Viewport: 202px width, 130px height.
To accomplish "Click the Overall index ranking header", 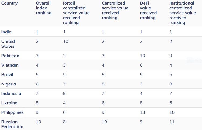I will pyautogui.click(x=43, y=8).
